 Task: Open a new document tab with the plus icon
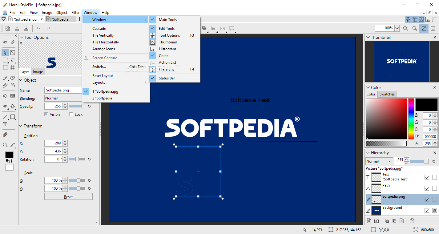[x=80, y=19]
